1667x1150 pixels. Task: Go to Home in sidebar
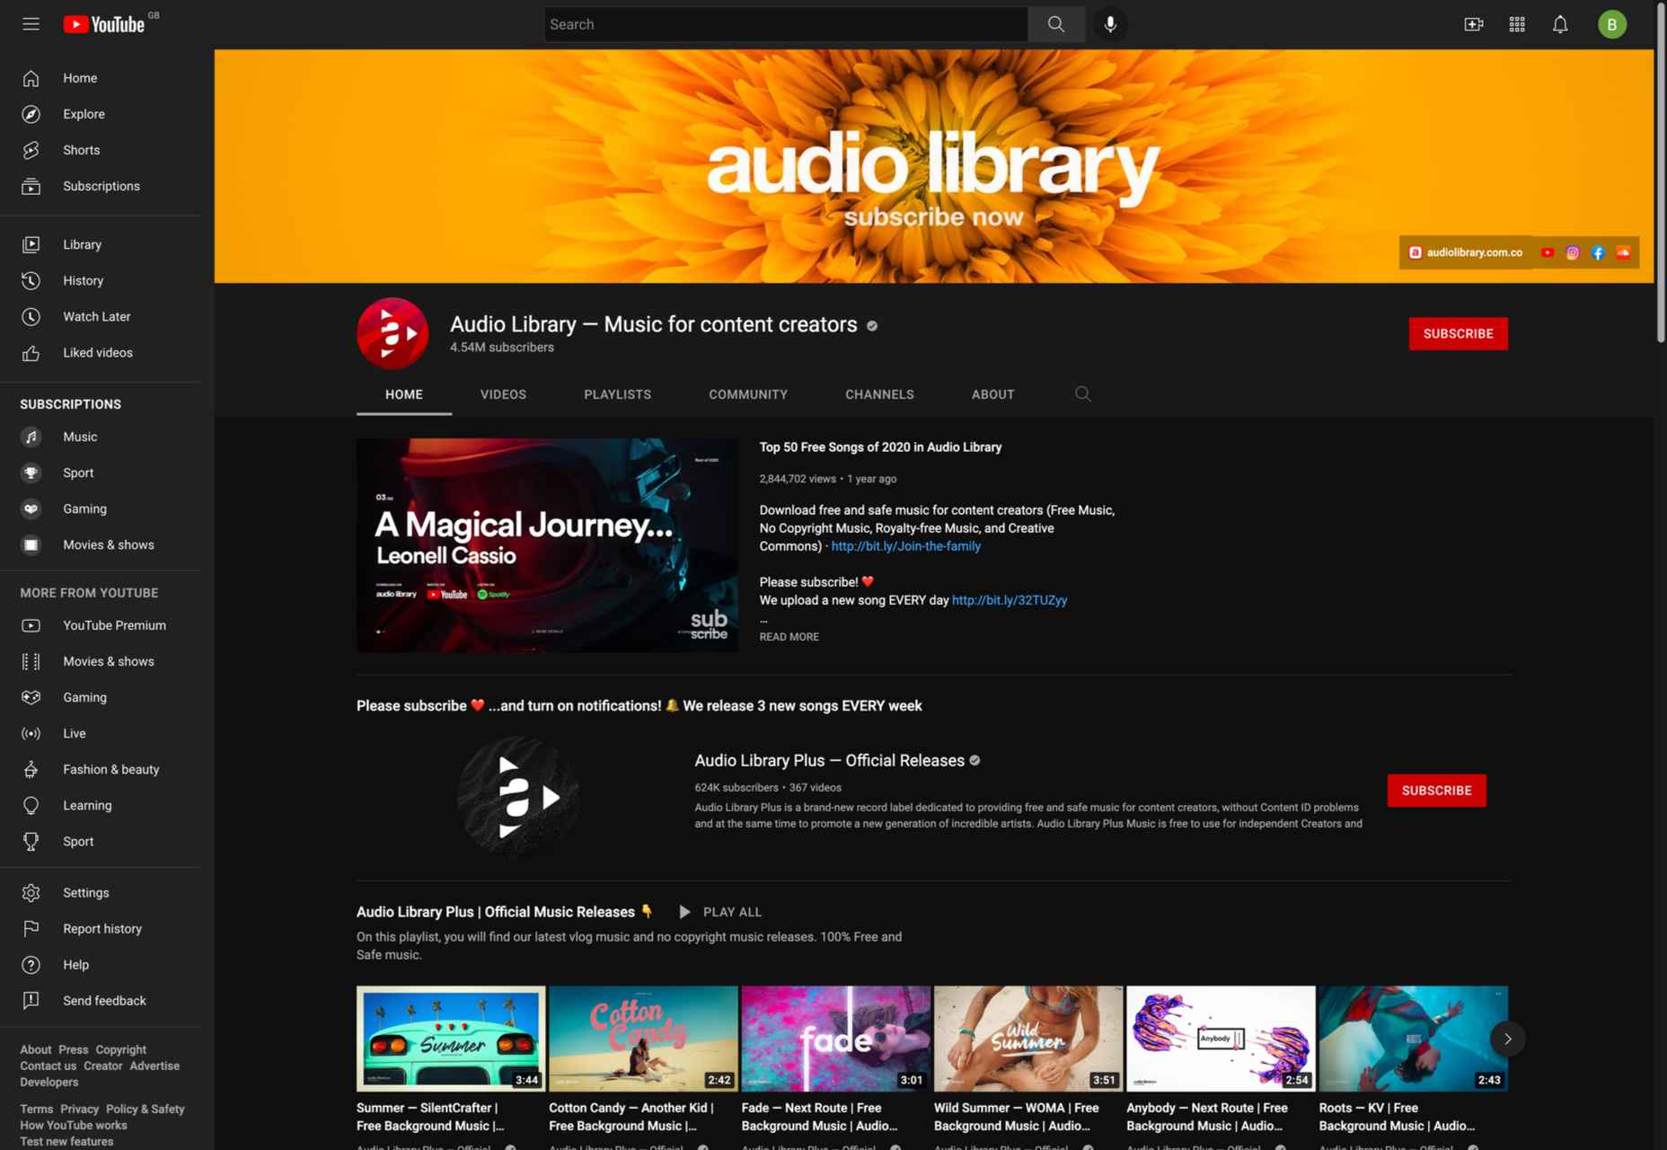coord(101,78)
